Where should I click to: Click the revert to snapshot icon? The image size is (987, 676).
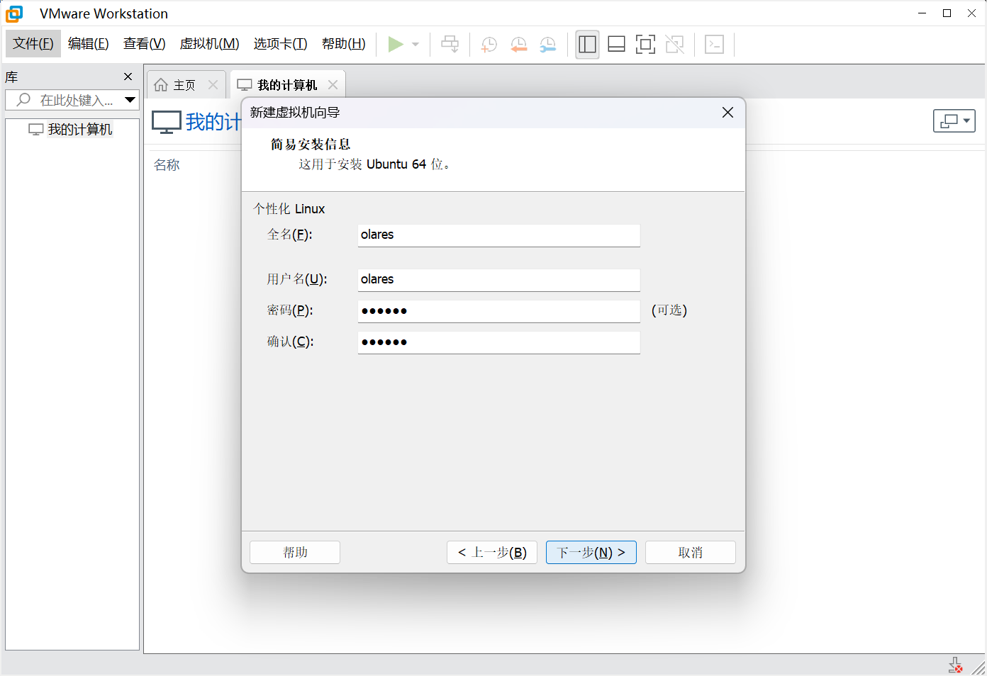[519, 45]
